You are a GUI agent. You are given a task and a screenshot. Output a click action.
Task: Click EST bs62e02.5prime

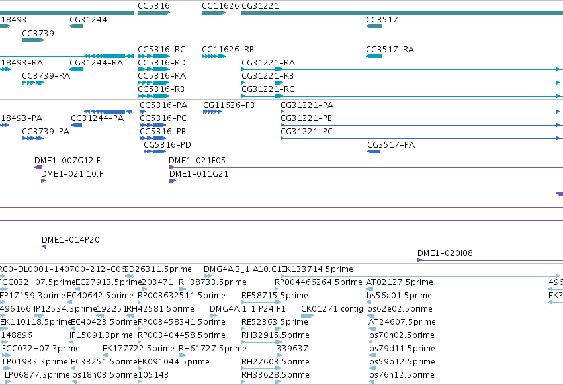point(400,309)
